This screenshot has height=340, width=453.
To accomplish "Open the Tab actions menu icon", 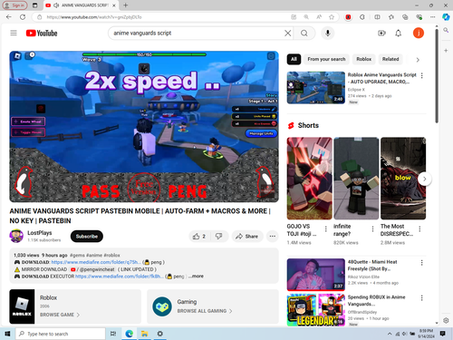I will (x=35, y=5).
